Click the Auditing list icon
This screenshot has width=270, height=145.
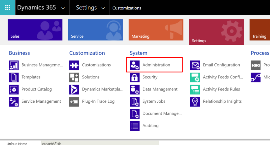(x=135, y=126)
